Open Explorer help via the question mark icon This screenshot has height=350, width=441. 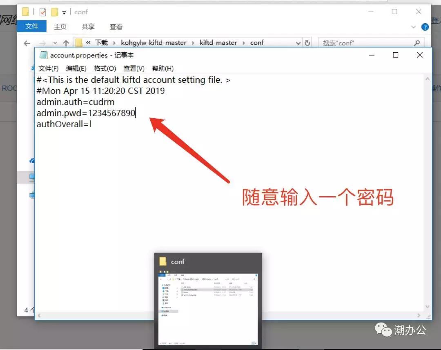tap(425, 27)
